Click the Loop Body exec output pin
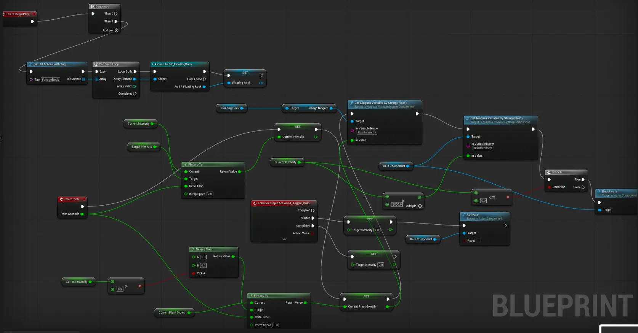638x333 pixels. pyautogui.click(x=135, y=71)
